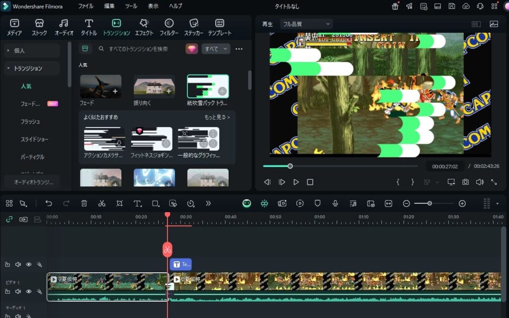Expand the 個人 section
This screenshot has height=318, width=509.
pyautogui.click(x=32, y=51)
